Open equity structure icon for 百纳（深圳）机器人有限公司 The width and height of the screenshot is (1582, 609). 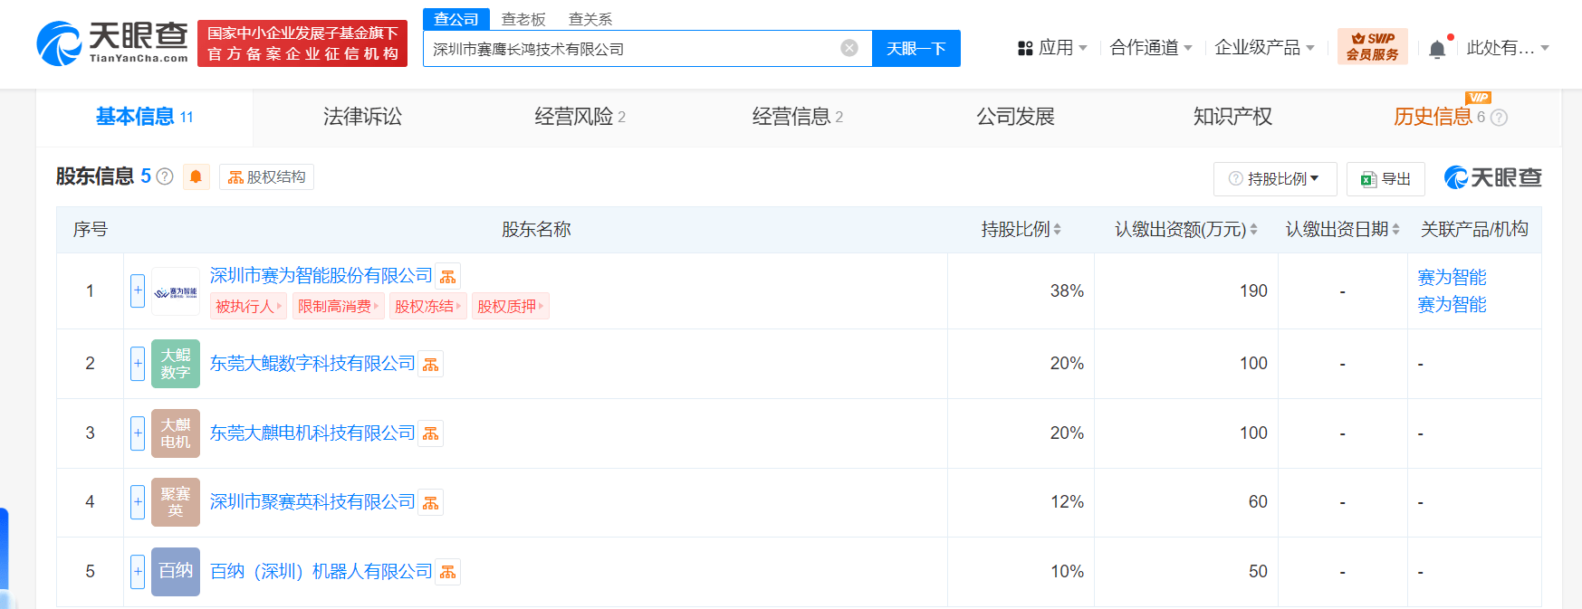[448, 572]
